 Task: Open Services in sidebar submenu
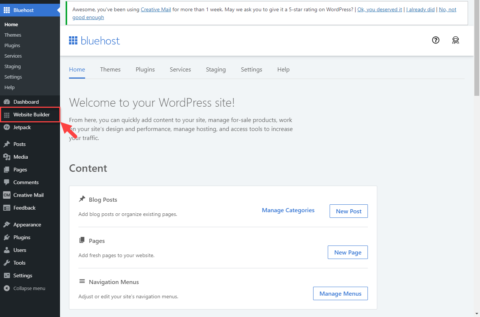tap(13, 56)
